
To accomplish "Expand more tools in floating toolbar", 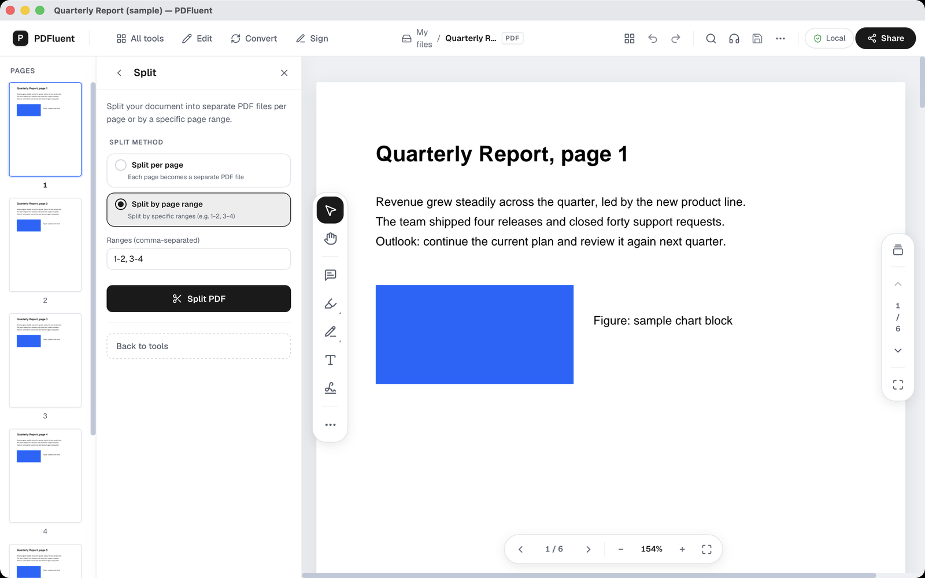I will tap(330, 425).
